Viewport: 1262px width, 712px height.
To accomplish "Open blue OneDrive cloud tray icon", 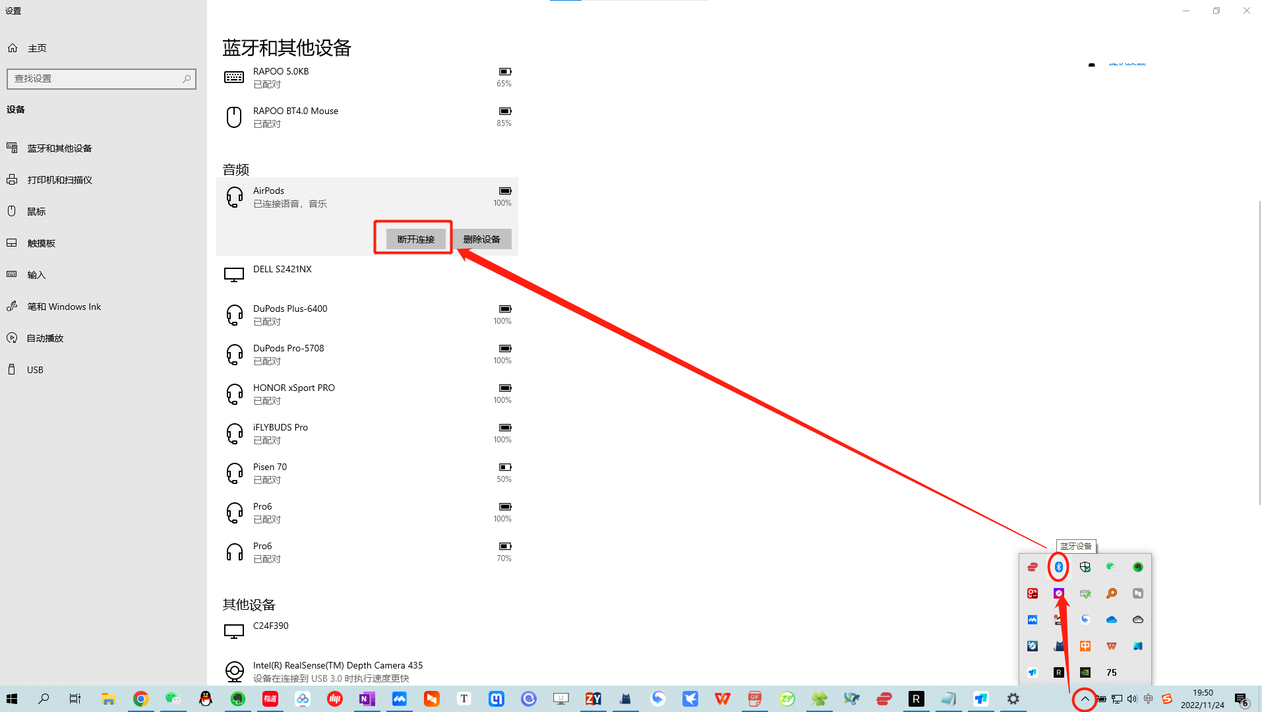I will pos(1112,620).
